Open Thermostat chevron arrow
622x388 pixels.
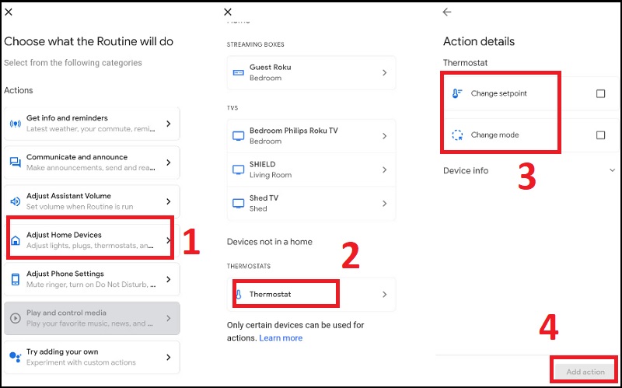[x=384, y=295]
